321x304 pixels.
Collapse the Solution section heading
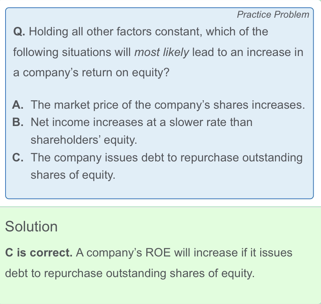click(31, 226)
